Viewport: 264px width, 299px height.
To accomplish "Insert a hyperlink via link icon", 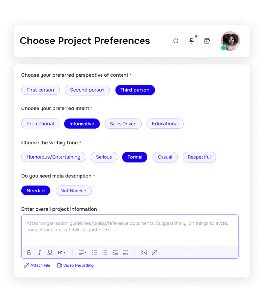I will [154, 253].
